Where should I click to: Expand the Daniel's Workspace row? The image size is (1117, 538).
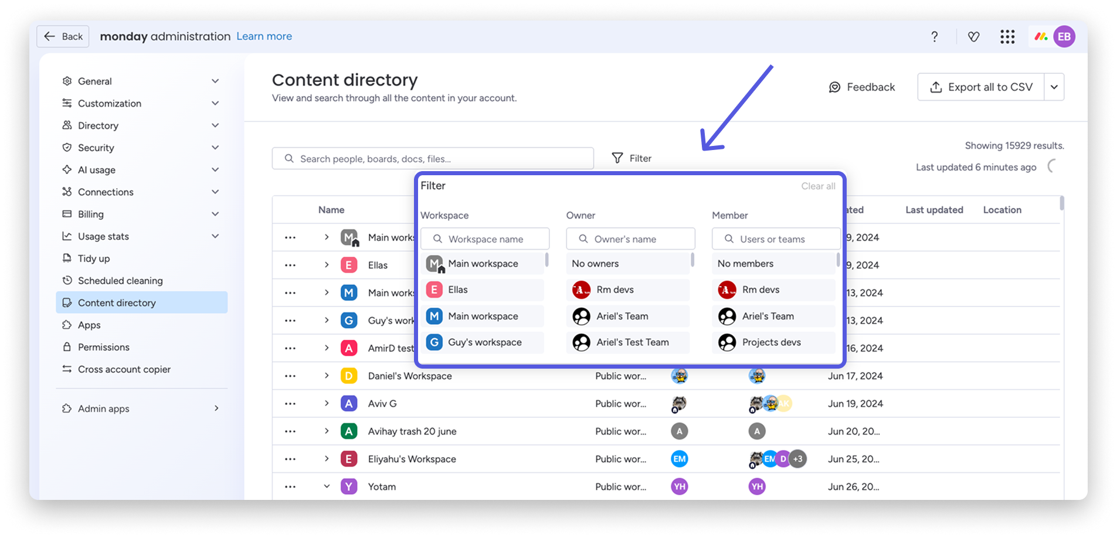click(x=327, y=376)
